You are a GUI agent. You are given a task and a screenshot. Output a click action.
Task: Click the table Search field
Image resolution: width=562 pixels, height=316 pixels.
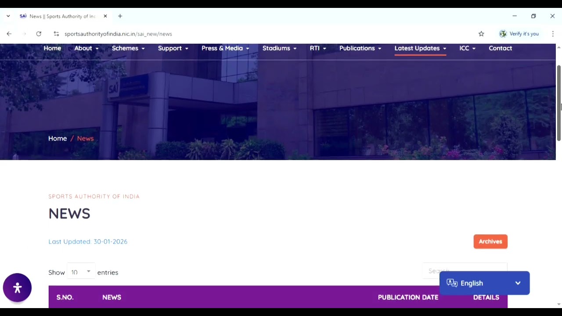(x=465, y=271)
